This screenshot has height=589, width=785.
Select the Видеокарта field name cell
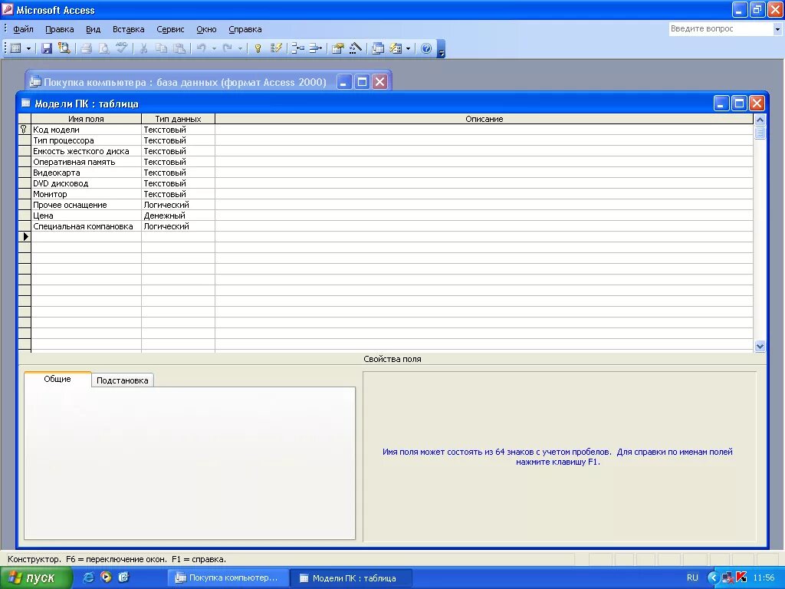pyautogui.click(x=86, y=173)
